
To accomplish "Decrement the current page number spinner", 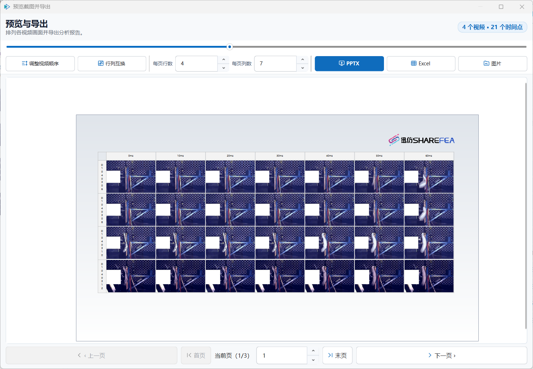I will click(313, 360).
